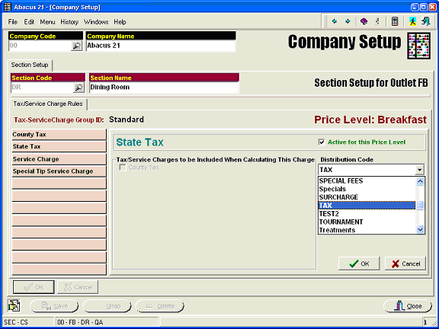The width and height of the screenshot is (439, 329).
Task: Expand the Distribution Code dropdown arrow
Action: point(419,170)
